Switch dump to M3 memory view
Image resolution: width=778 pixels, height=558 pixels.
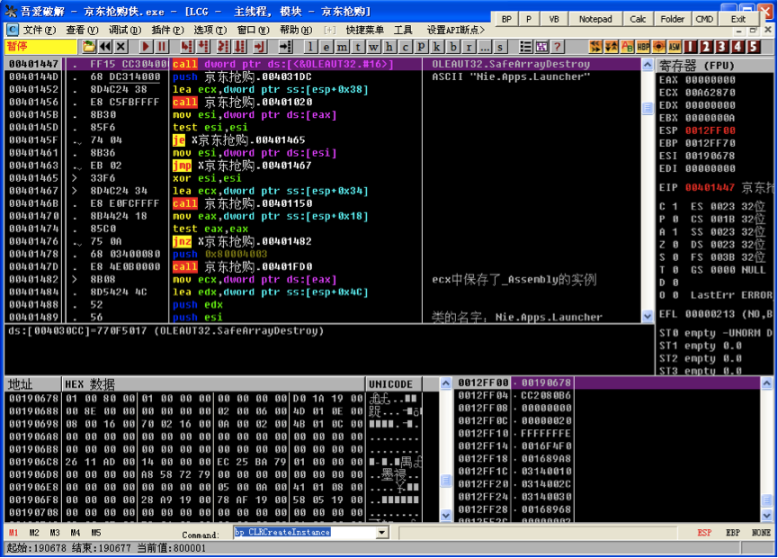(x=55, y=533)
